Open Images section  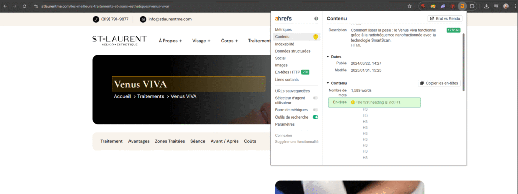tap(281, 65)
